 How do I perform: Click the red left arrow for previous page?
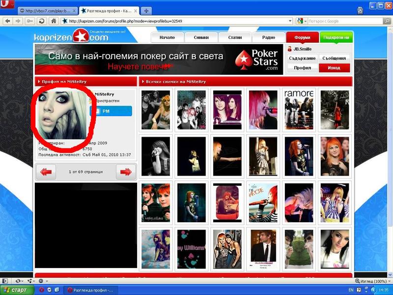[46, 172]
